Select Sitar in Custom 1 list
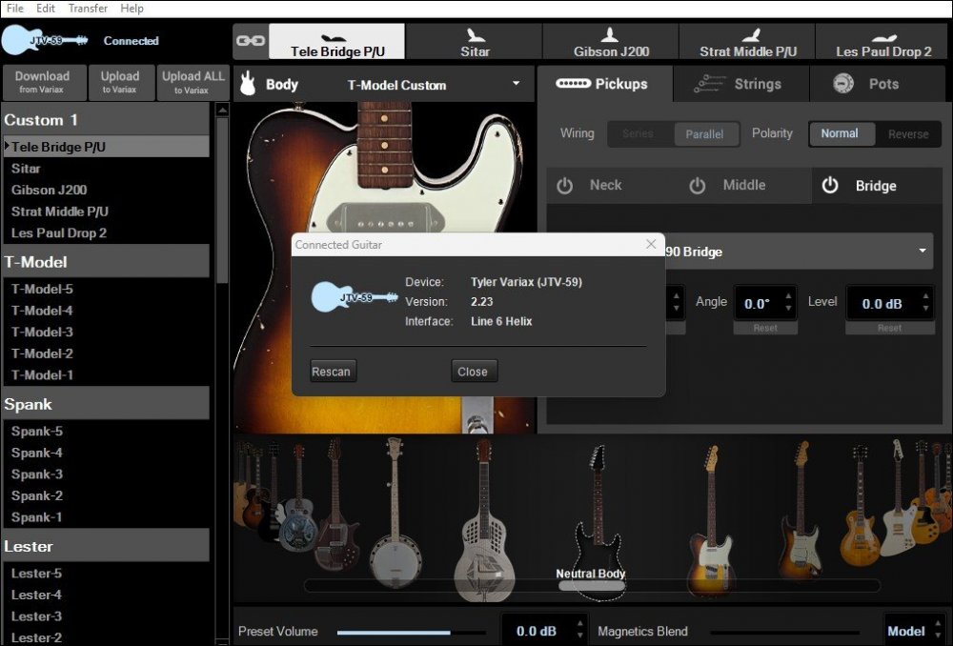 (107, 169)
